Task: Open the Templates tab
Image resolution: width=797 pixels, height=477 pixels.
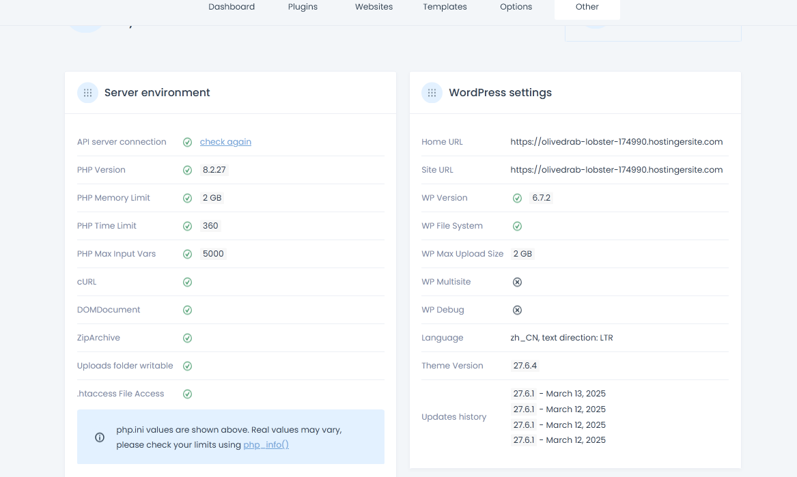Action: [445, 7]
